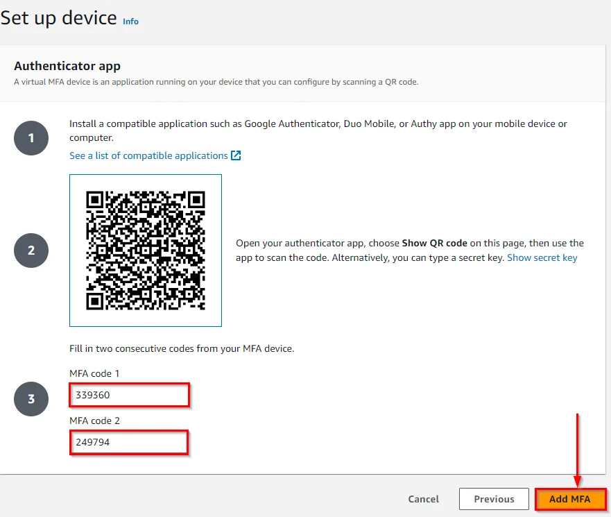Viewport: 611px width, 517px height.
Task: Go back with the Previous button
Action: point(494,499)
